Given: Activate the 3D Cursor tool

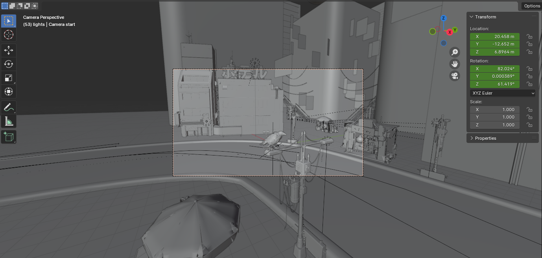Looking at the screenshot, I should pos(9,35).
